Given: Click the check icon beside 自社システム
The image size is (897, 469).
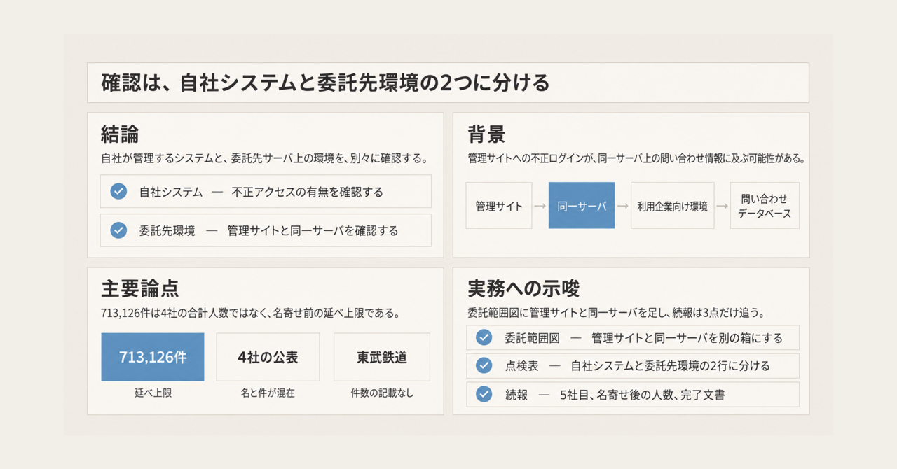Looking at the screenshot, I should pos(118,191).
